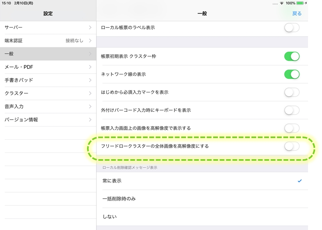Click the 15:10 clock in status bar
322x230 pixels.
pos(6,3)
